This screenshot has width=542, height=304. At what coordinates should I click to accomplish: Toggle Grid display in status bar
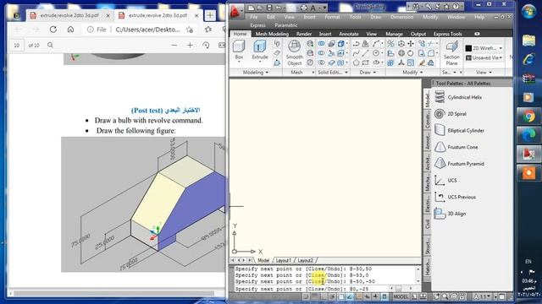(x=314, y=296)
